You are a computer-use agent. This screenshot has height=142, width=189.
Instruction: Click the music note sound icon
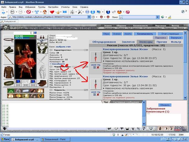coord(144,128)
